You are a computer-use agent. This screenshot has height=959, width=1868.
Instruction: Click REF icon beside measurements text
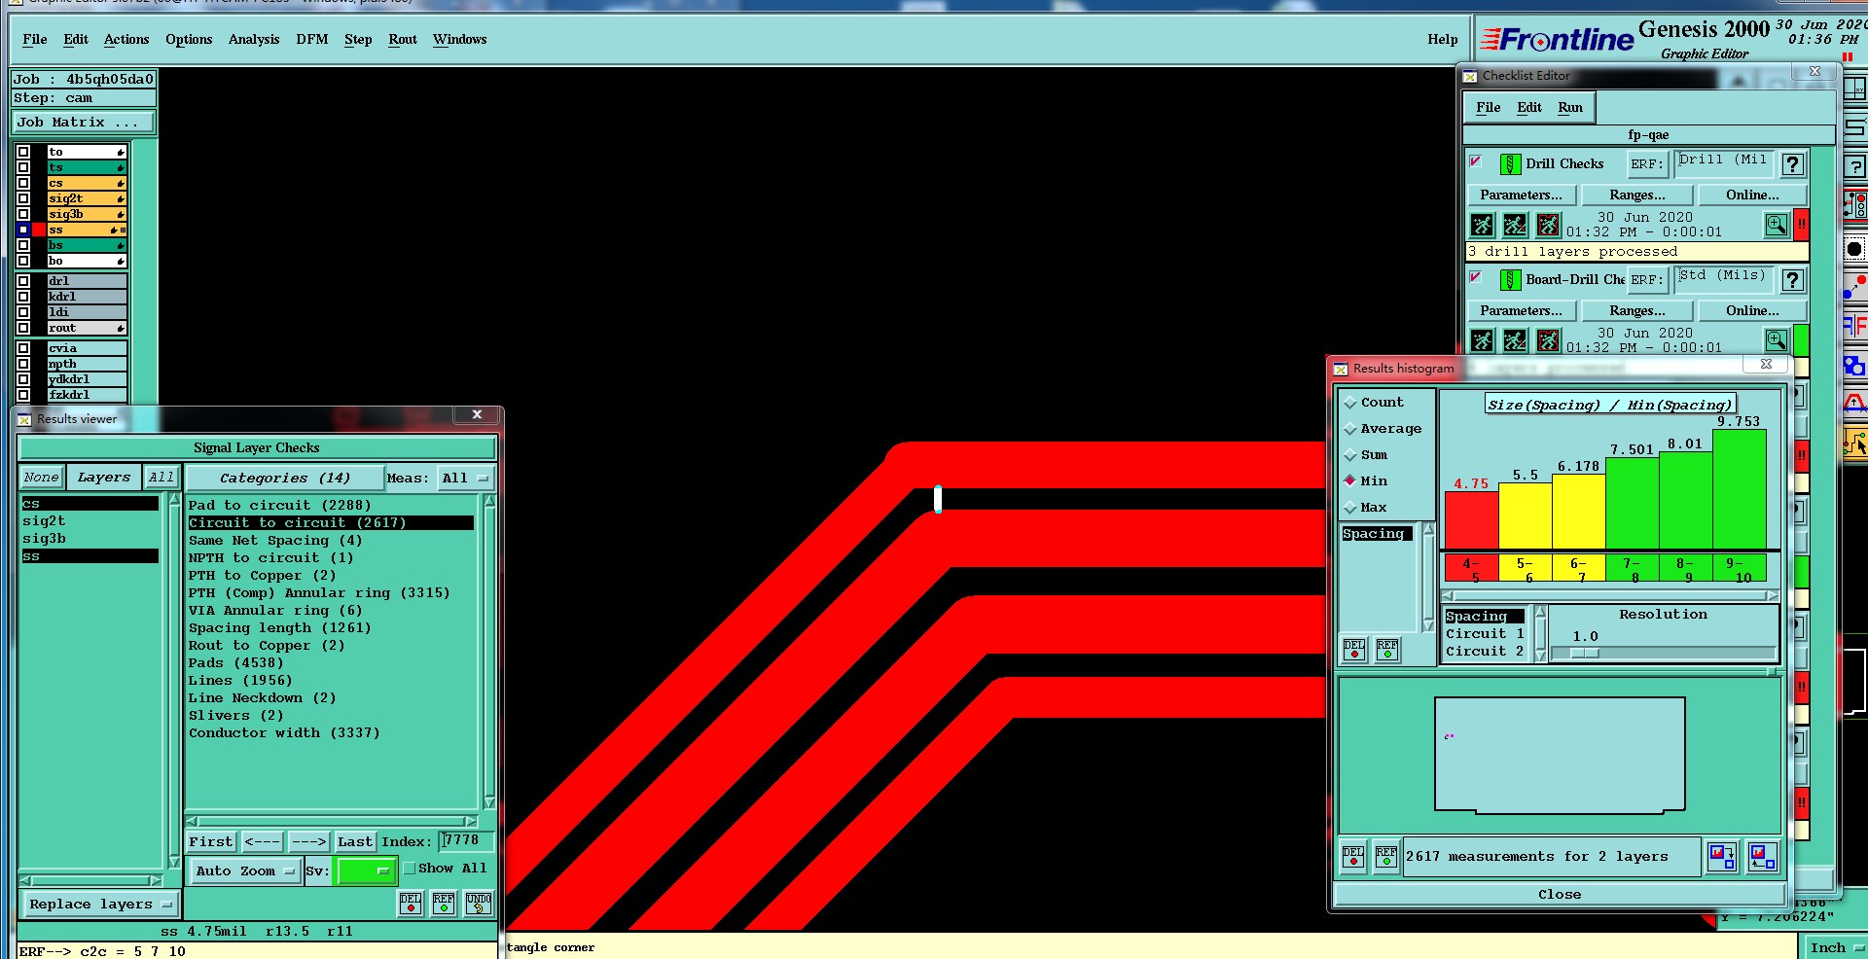[1386, 856]
